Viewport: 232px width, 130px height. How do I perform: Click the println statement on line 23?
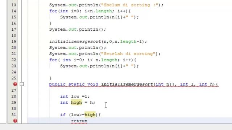point(99,66)
